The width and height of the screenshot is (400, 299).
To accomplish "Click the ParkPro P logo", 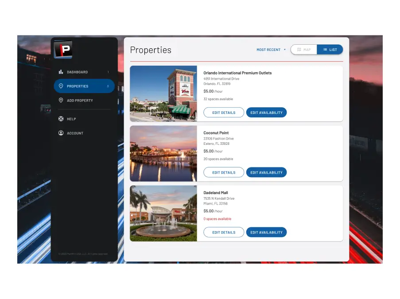I will click(63, 50).
